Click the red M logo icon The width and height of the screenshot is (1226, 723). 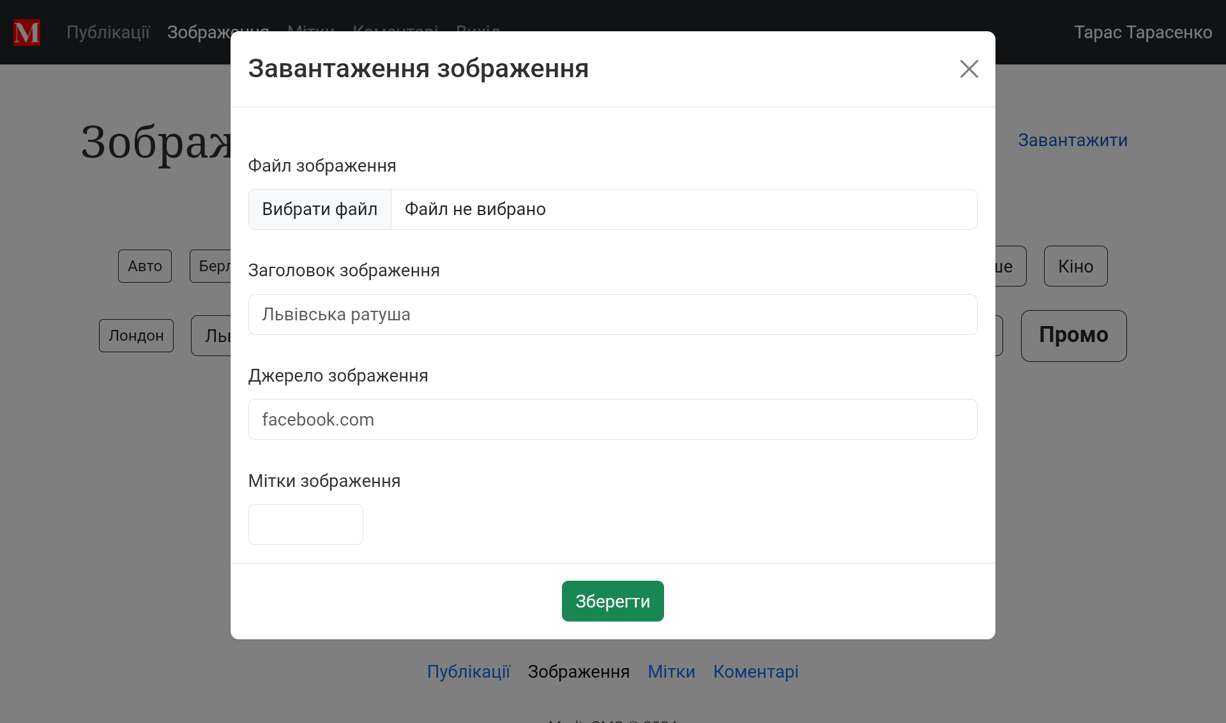(27, 33)
